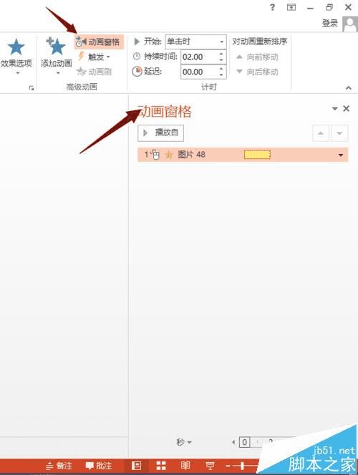Click the yellow timing bar of 图片 48
The width and height of the screenshot is (358, 475).
point(257,155)
